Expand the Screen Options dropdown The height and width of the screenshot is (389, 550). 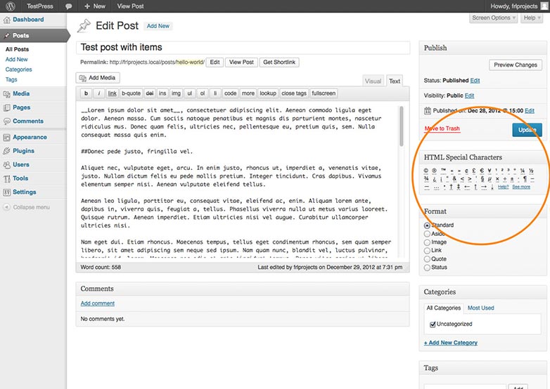coord(494,18)
